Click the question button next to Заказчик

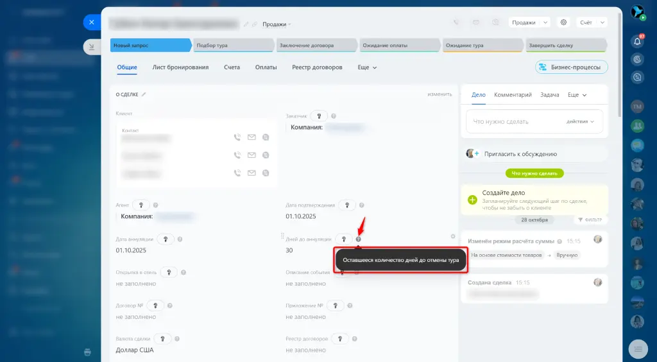319,116
